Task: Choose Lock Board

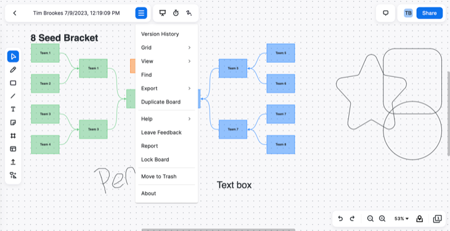Action: [x=166, y=160]
